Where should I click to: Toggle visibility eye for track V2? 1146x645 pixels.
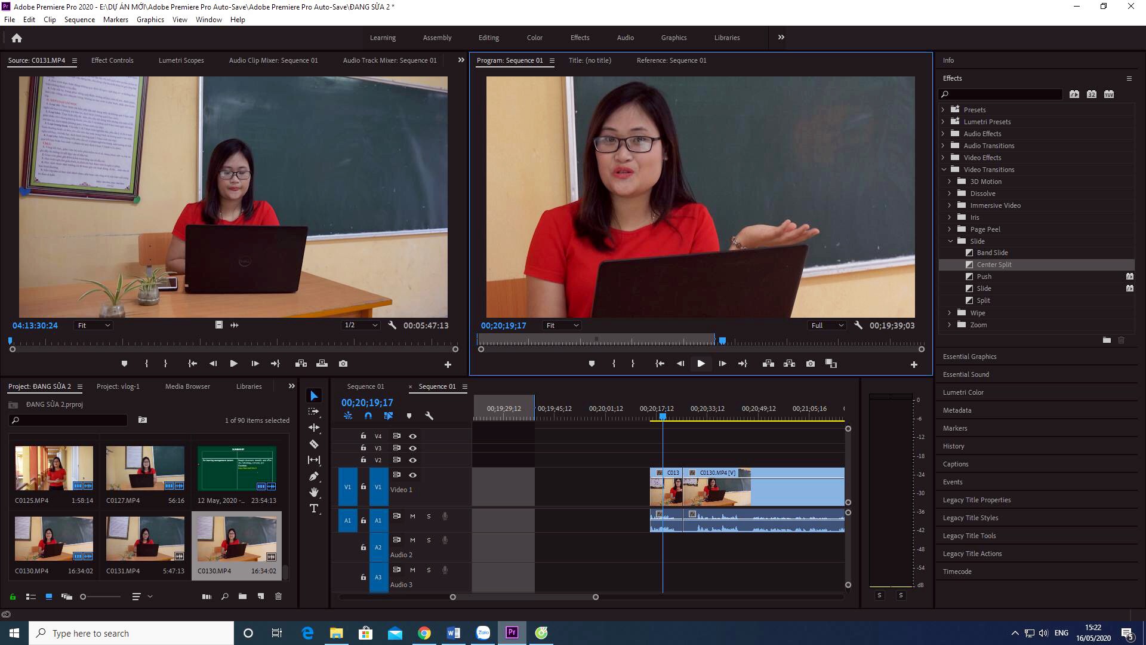pyautogui.click(x=412, y=460)
